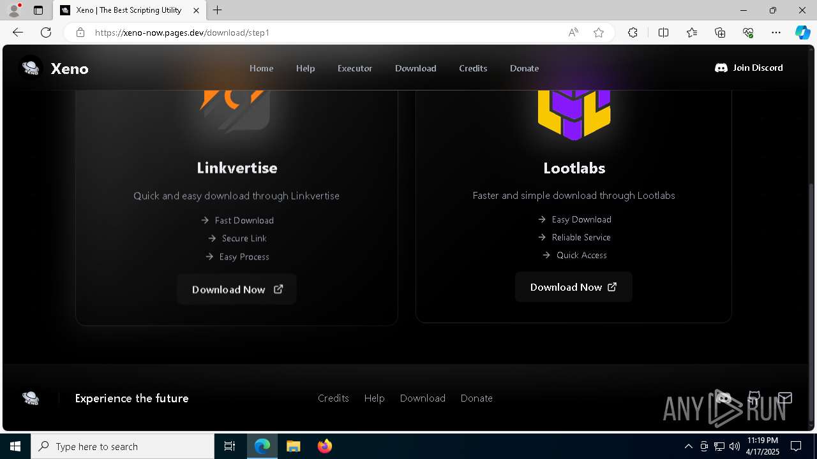Open the Help nav item
The image size is (817, 459).
(x=305, y=68)
